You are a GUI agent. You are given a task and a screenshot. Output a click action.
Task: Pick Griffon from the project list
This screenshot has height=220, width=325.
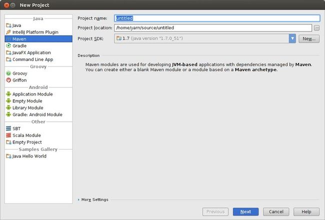click(38, 80)
